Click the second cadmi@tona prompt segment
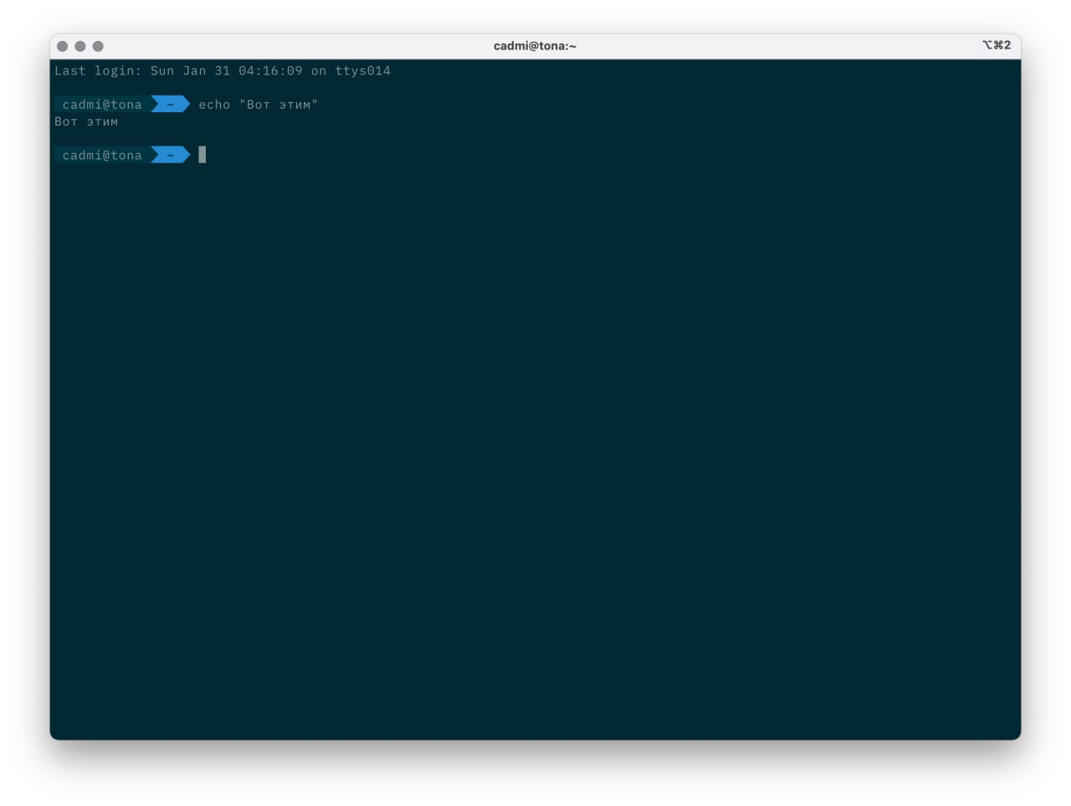Image resolution: width=1071 pixels, height=806 pixels. click(x=102, y=155)
